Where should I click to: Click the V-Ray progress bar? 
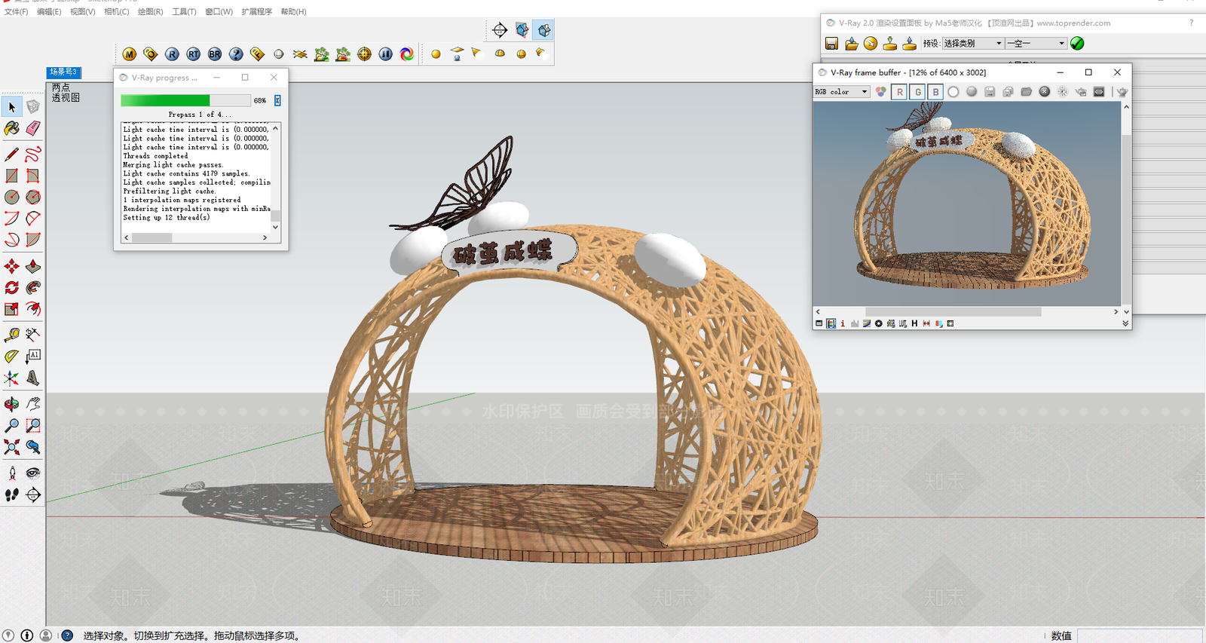pos(185,100)
